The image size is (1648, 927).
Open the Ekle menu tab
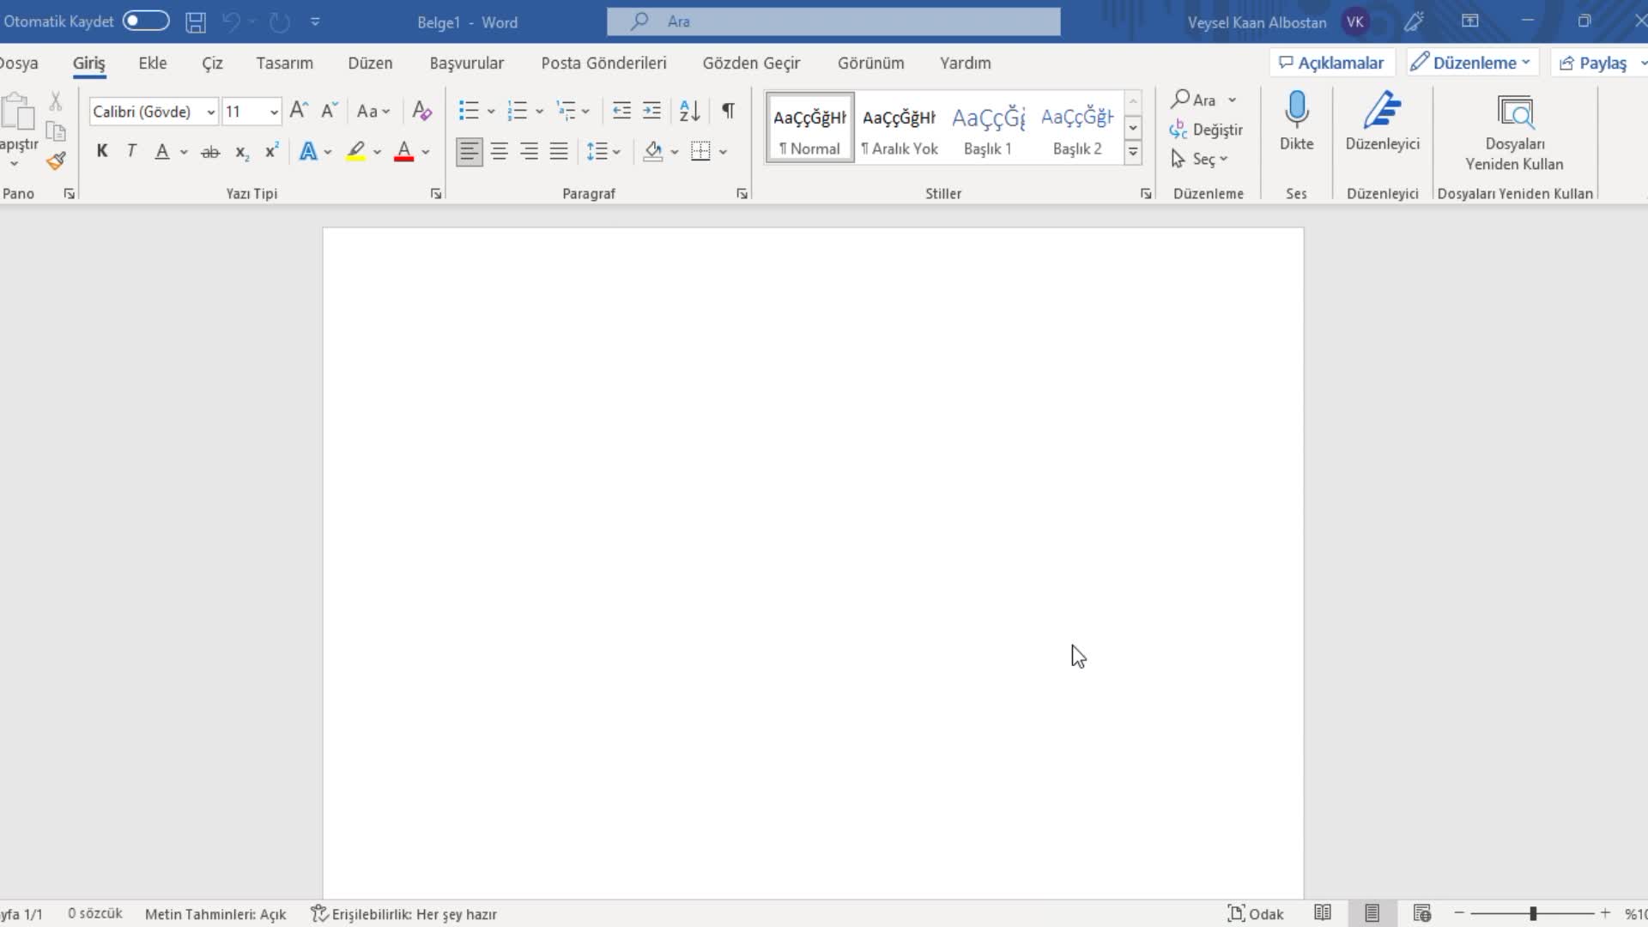152,63
